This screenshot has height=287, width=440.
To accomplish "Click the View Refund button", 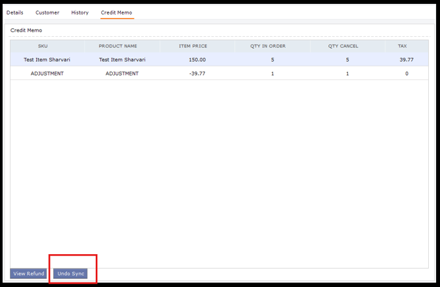I will click(x=28, y=273).
